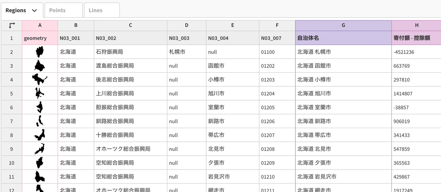The height and width of the screenshot is (192, 441).
Task: Click the 岩見沢市 cell in column E
Action: pyautogui.click(x=233, y=177)
